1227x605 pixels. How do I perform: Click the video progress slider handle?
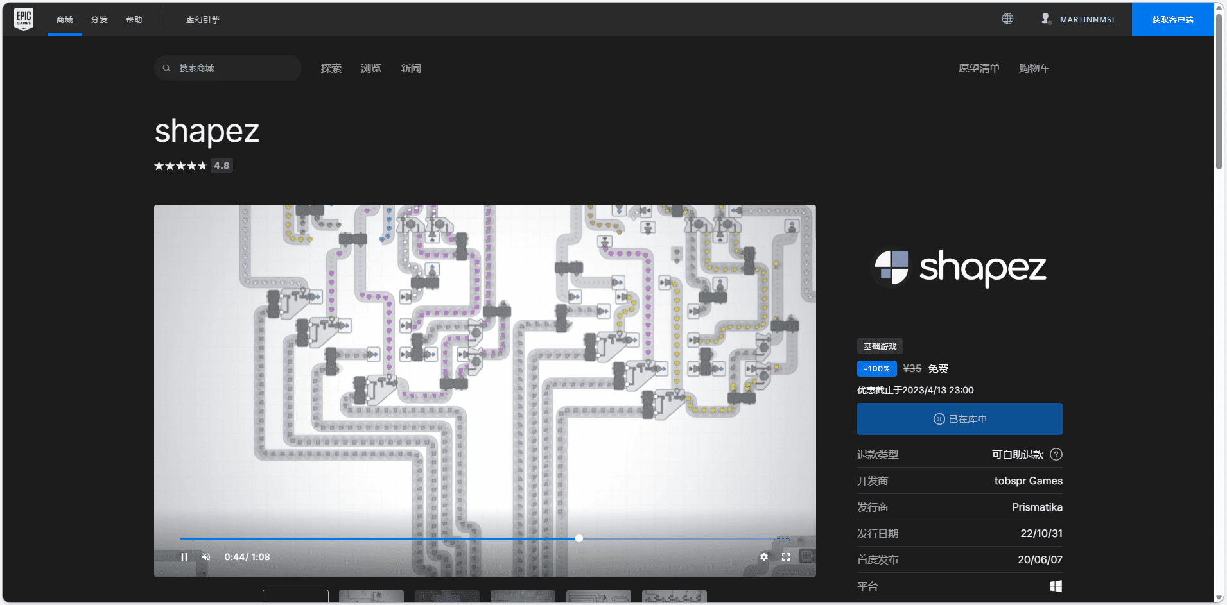tap(579, 538)
